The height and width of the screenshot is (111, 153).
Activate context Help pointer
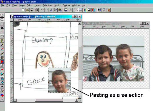click(100, 10)
